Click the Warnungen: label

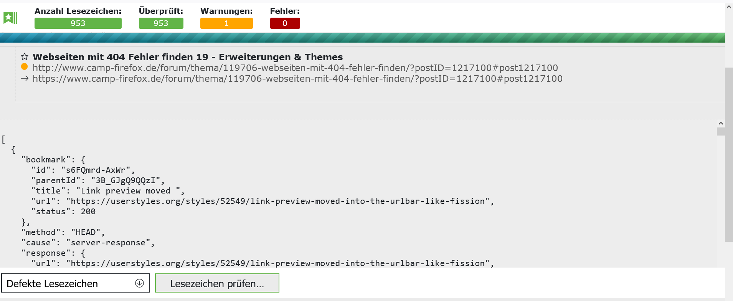(226, 11)
